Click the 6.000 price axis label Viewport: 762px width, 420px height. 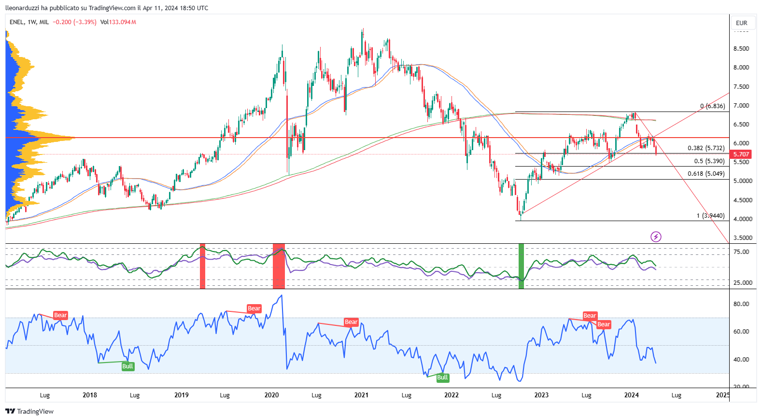(x=741, y=143)
